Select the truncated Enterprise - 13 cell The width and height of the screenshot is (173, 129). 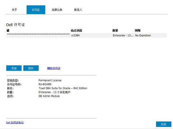point(123,36)
